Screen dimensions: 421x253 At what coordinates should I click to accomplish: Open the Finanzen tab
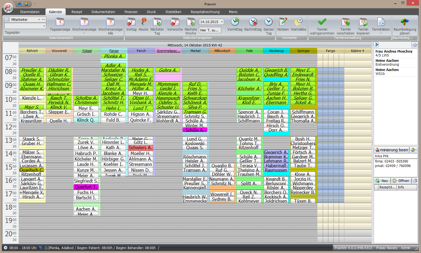(131, 12)
